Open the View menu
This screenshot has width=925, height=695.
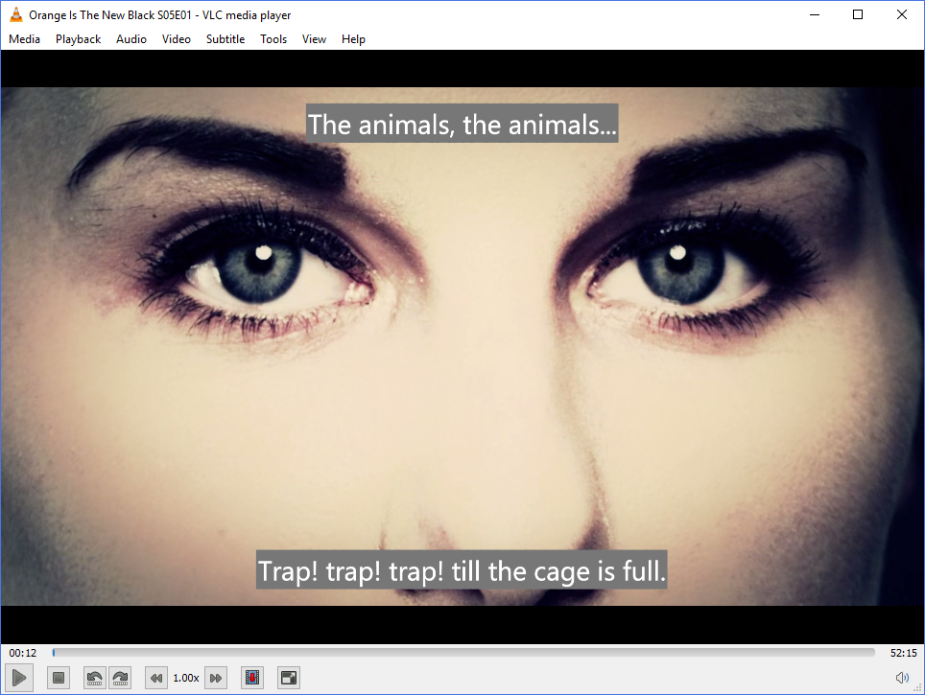(314, 39)
